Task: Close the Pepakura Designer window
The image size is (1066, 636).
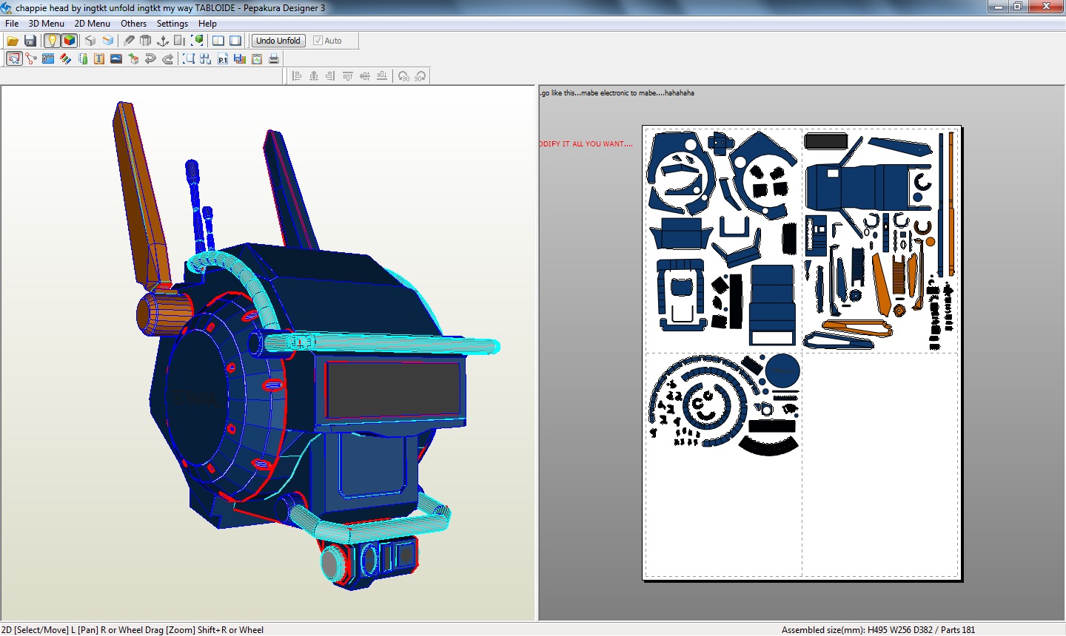Action: click(1047, 7)
